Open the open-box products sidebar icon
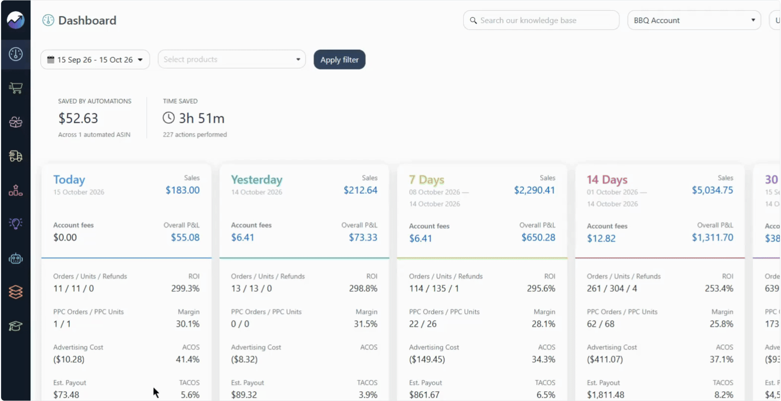This screenshot has height=401, width=781. [16, 122]
